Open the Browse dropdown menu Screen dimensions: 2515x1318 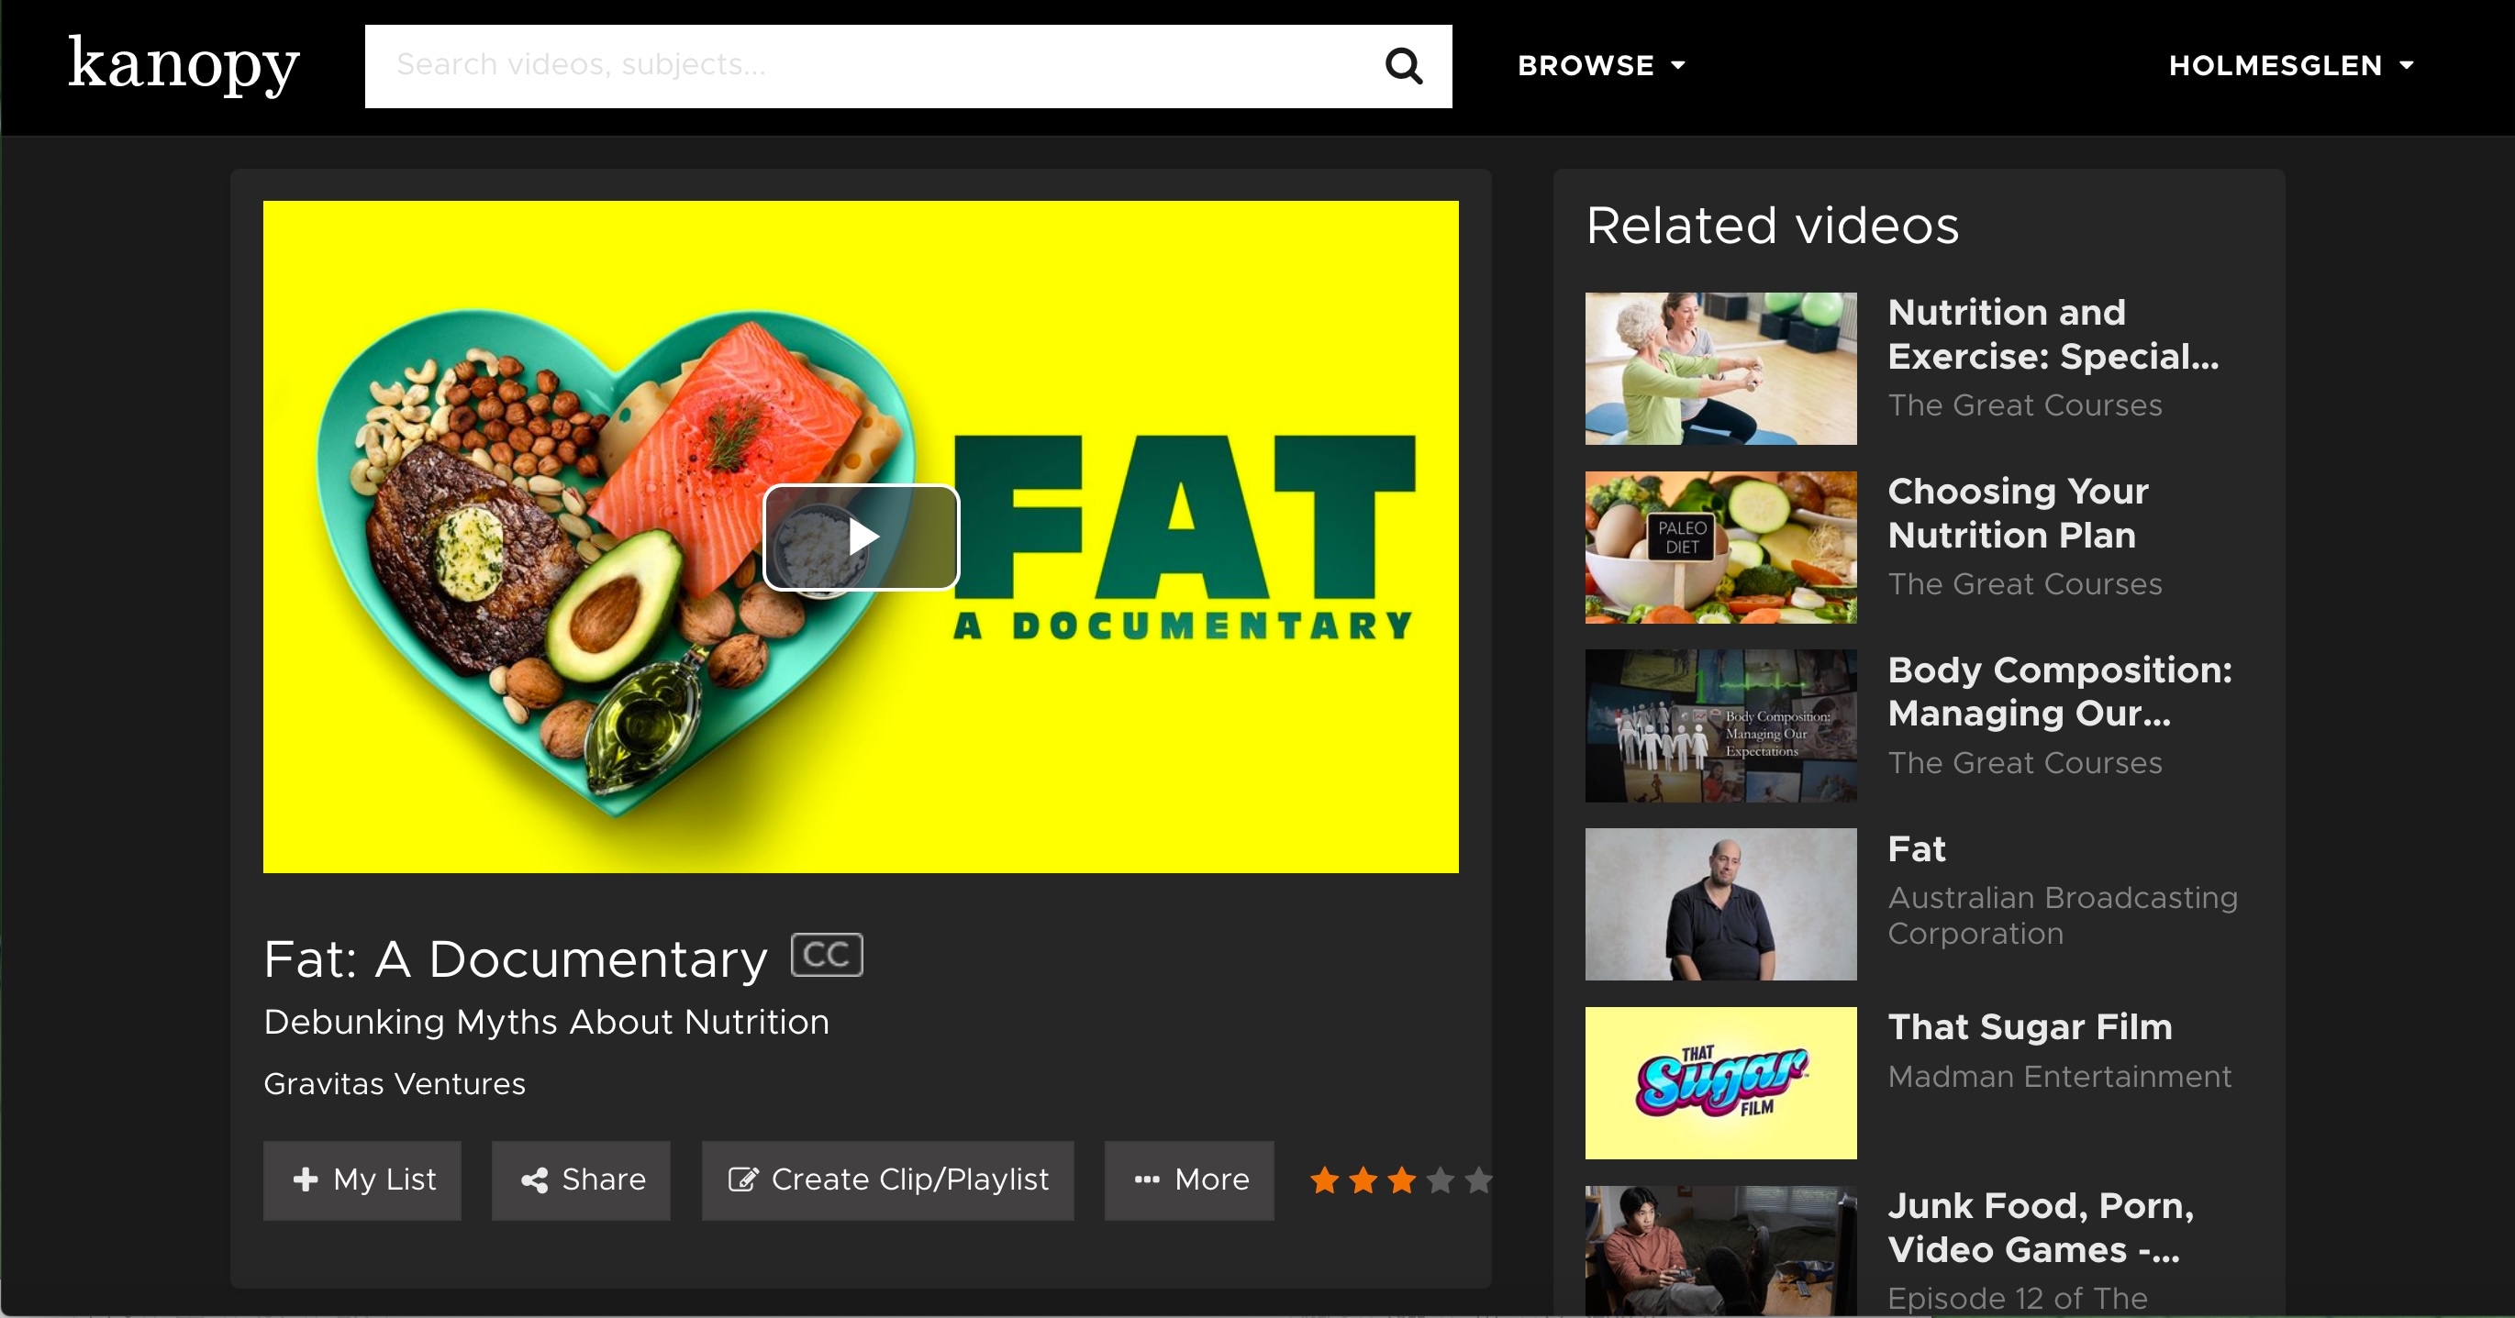pyautogui.click(x=1601, y=65)
